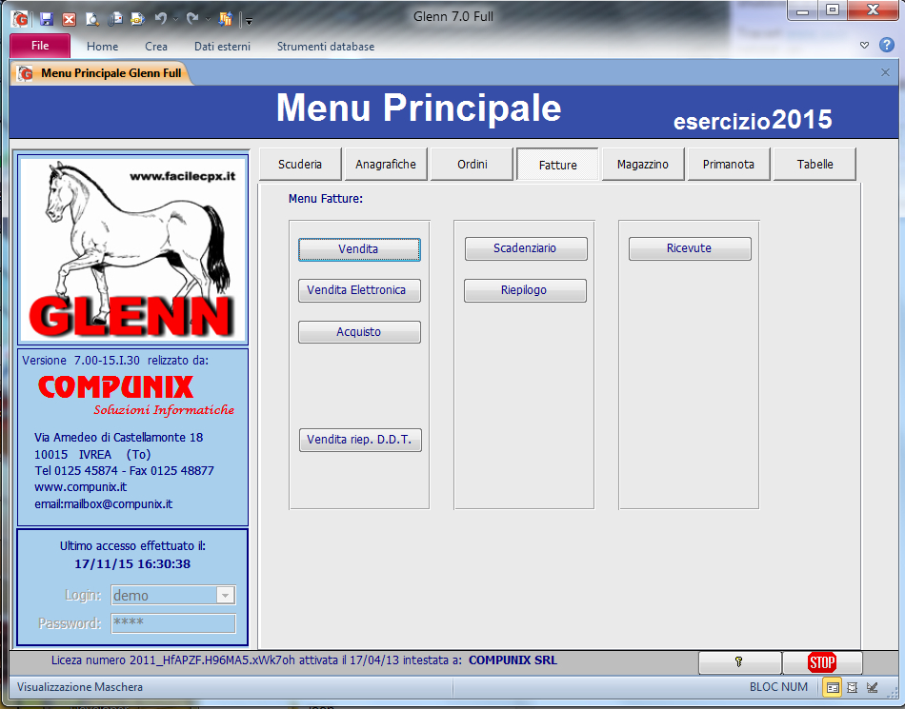This screenshot has width=905, height=709.
Task: Click the BLOC NUM status indicator
Action: point(778,687)
